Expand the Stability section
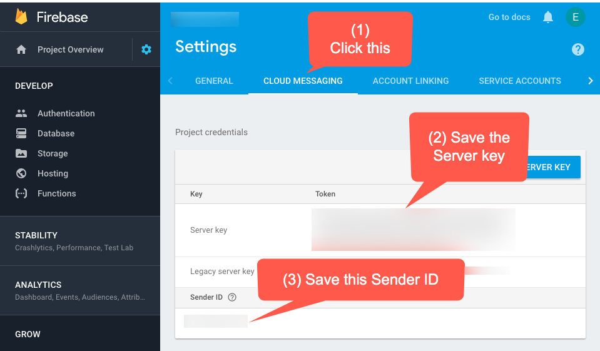Screen dimensions: 600x351 80,241
